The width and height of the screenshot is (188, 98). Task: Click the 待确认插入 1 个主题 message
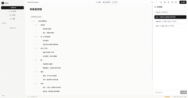click(x=170, y=21)
